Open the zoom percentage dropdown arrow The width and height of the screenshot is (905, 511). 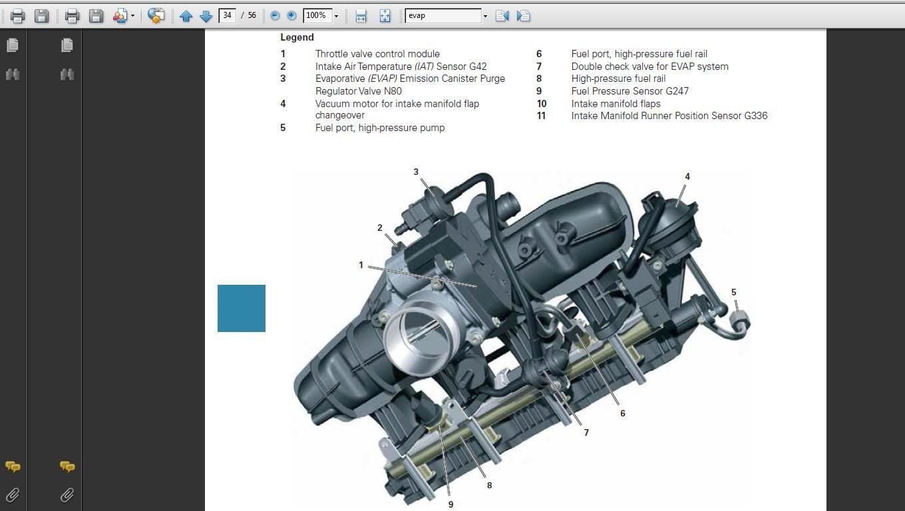[x=336, y=16]
